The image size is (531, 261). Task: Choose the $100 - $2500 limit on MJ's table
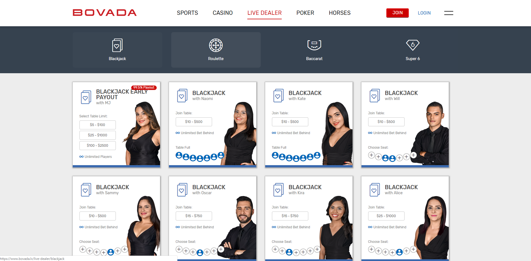pos(97,145)
